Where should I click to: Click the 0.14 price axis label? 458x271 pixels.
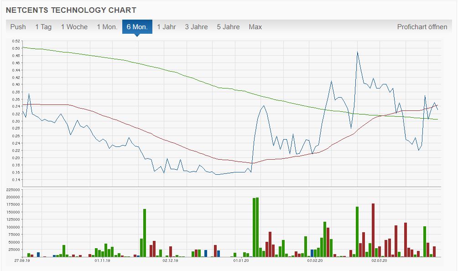click(x=16, y=180)
